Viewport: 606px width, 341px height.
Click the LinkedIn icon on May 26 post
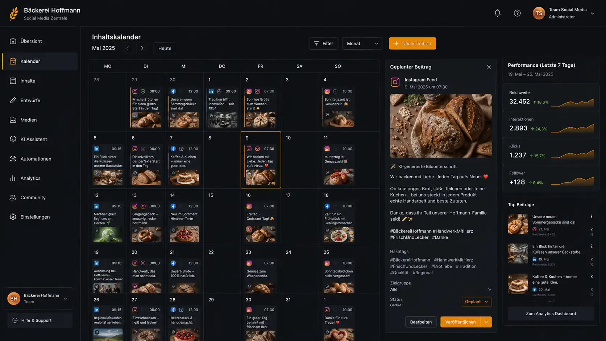pos(96,310)
